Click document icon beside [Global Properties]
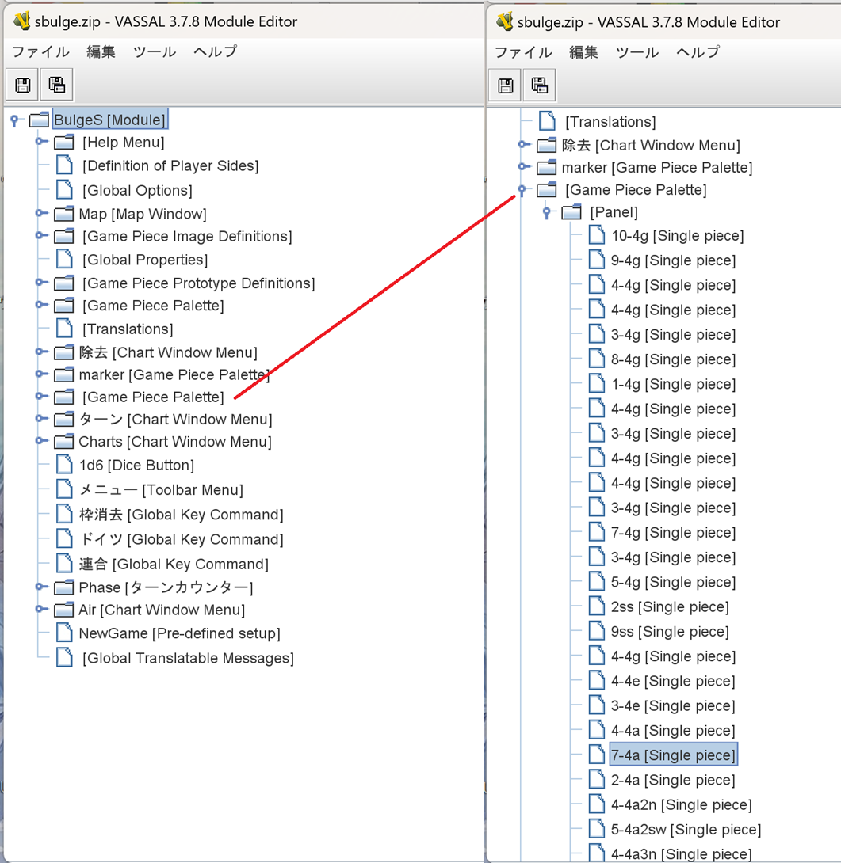This screenshot has height=863, width=841. 64,259
